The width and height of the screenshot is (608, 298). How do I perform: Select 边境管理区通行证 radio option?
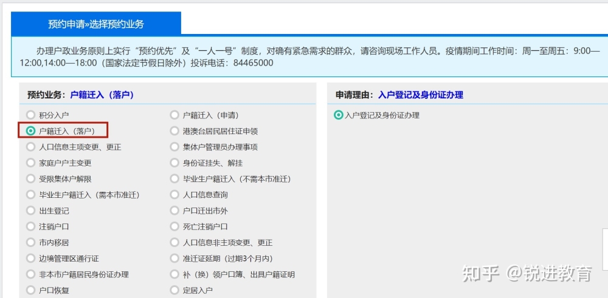click(30, 259)
